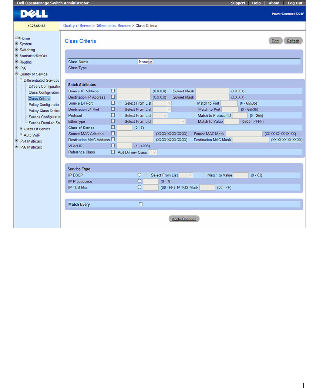The height and width of the screenshot is (388, 333).
Task: Select the IP Precedence radio button
Action: (139, 181)
